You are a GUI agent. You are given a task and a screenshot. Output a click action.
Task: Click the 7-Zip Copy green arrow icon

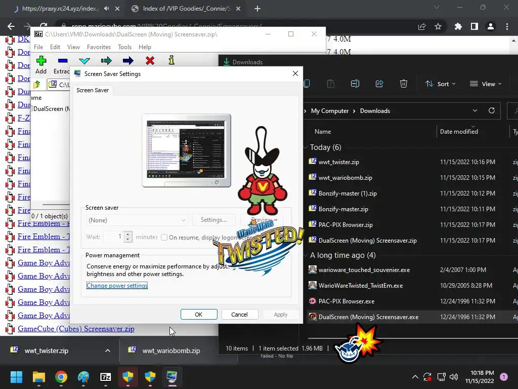(x=106, y=61)
